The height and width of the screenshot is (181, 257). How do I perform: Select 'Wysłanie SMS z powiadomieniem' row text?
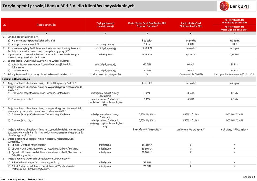point(43,56)
